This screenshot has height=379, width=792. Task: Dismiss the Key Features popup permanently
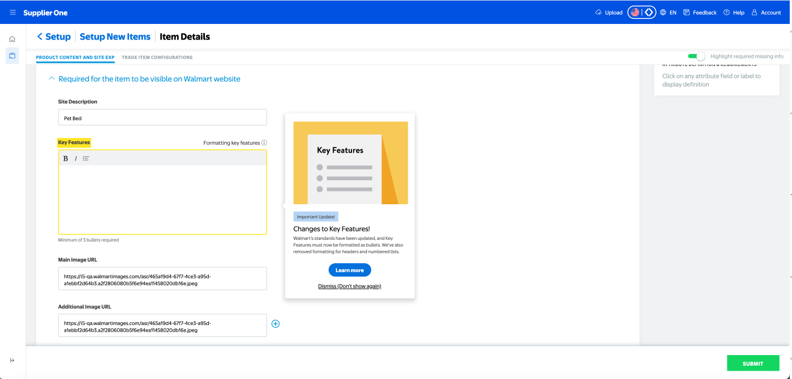coord(350,286)
